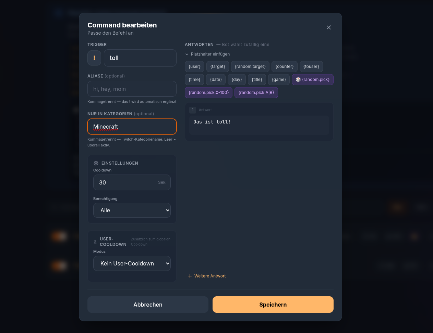This screenshot has height=333, width=433.
Task: Add the {game} placeholder chip
Action: (279, 80)
